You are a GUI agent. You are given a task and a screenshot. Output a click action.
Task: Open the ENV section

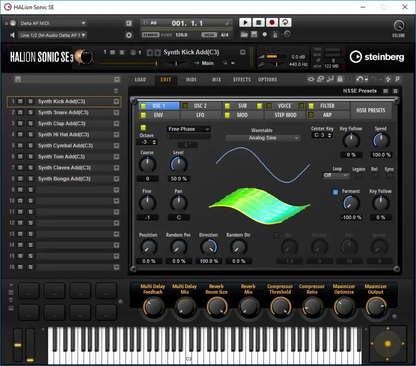(x=158, y=115)
